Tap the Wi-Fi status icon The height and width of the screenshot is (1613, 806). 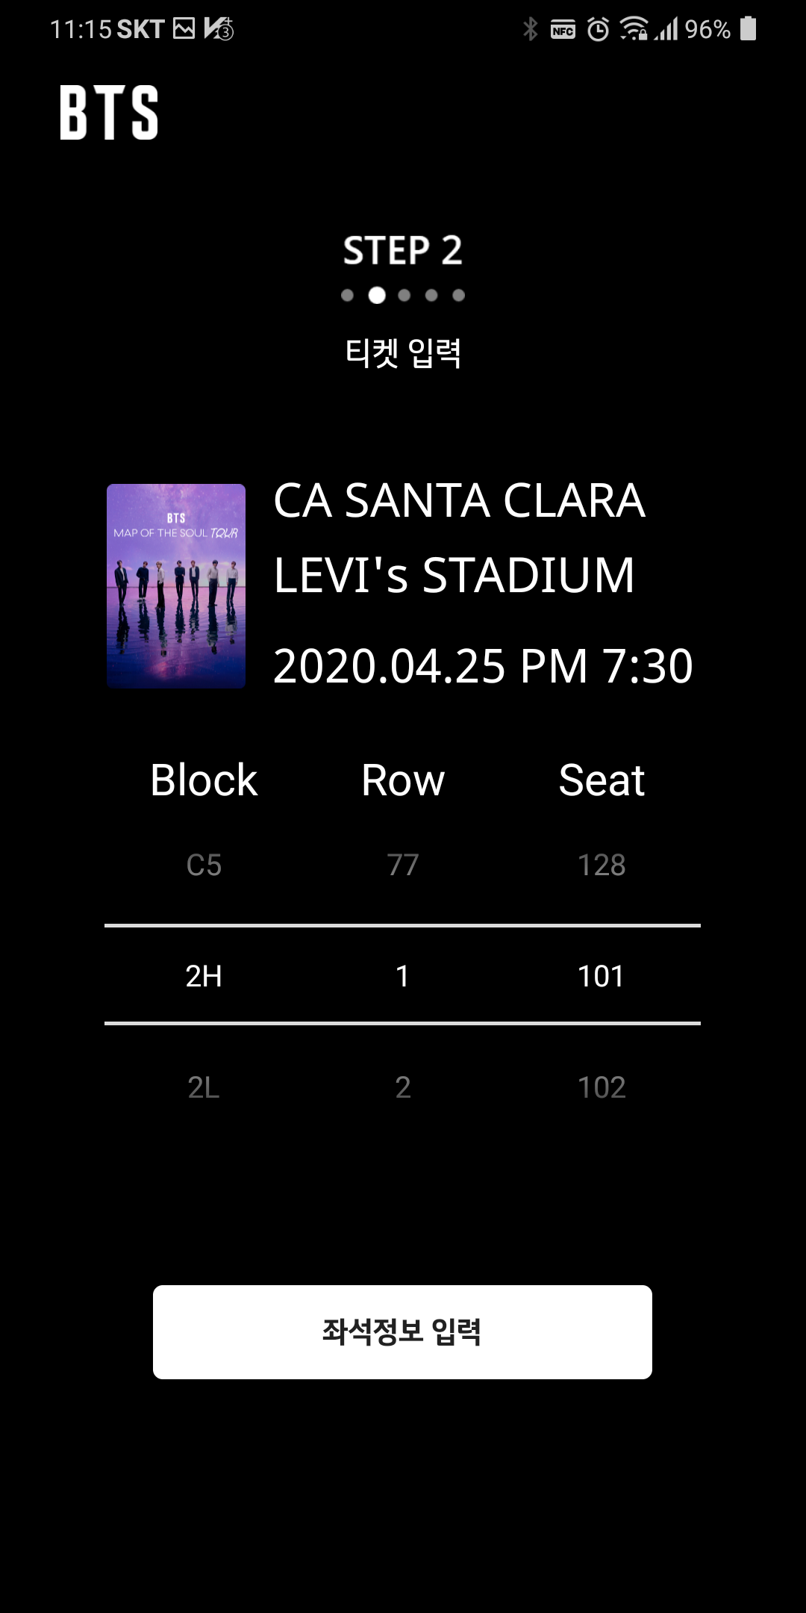pos(634,28)
